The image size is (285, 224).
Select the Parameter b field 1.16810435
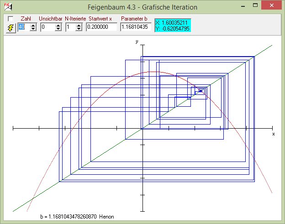(x=136, y=27)
